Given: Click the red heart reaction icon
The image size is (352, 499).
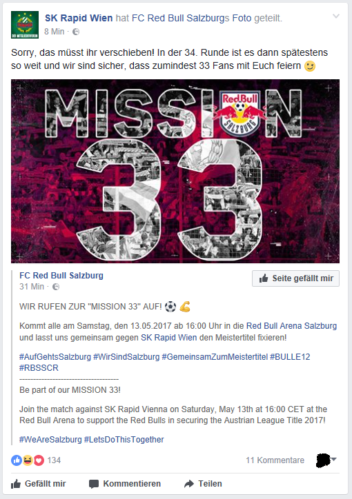Looking at the screenshot, I should (39, 460).
